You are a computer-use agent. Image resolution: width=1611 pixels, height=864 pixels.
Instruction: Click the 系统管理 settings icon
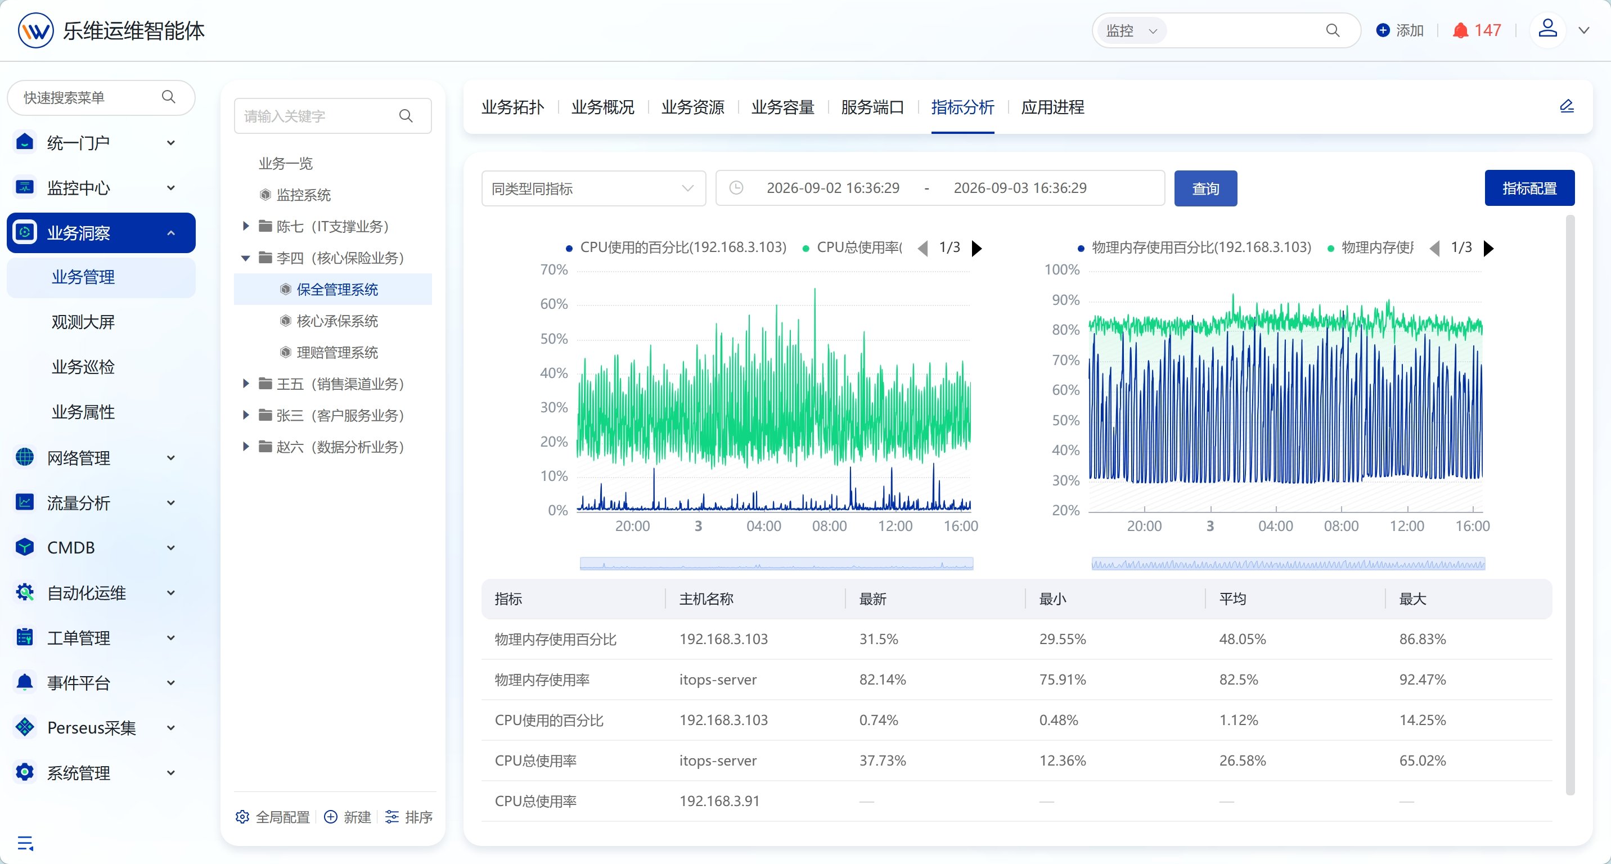coord(24,772)
